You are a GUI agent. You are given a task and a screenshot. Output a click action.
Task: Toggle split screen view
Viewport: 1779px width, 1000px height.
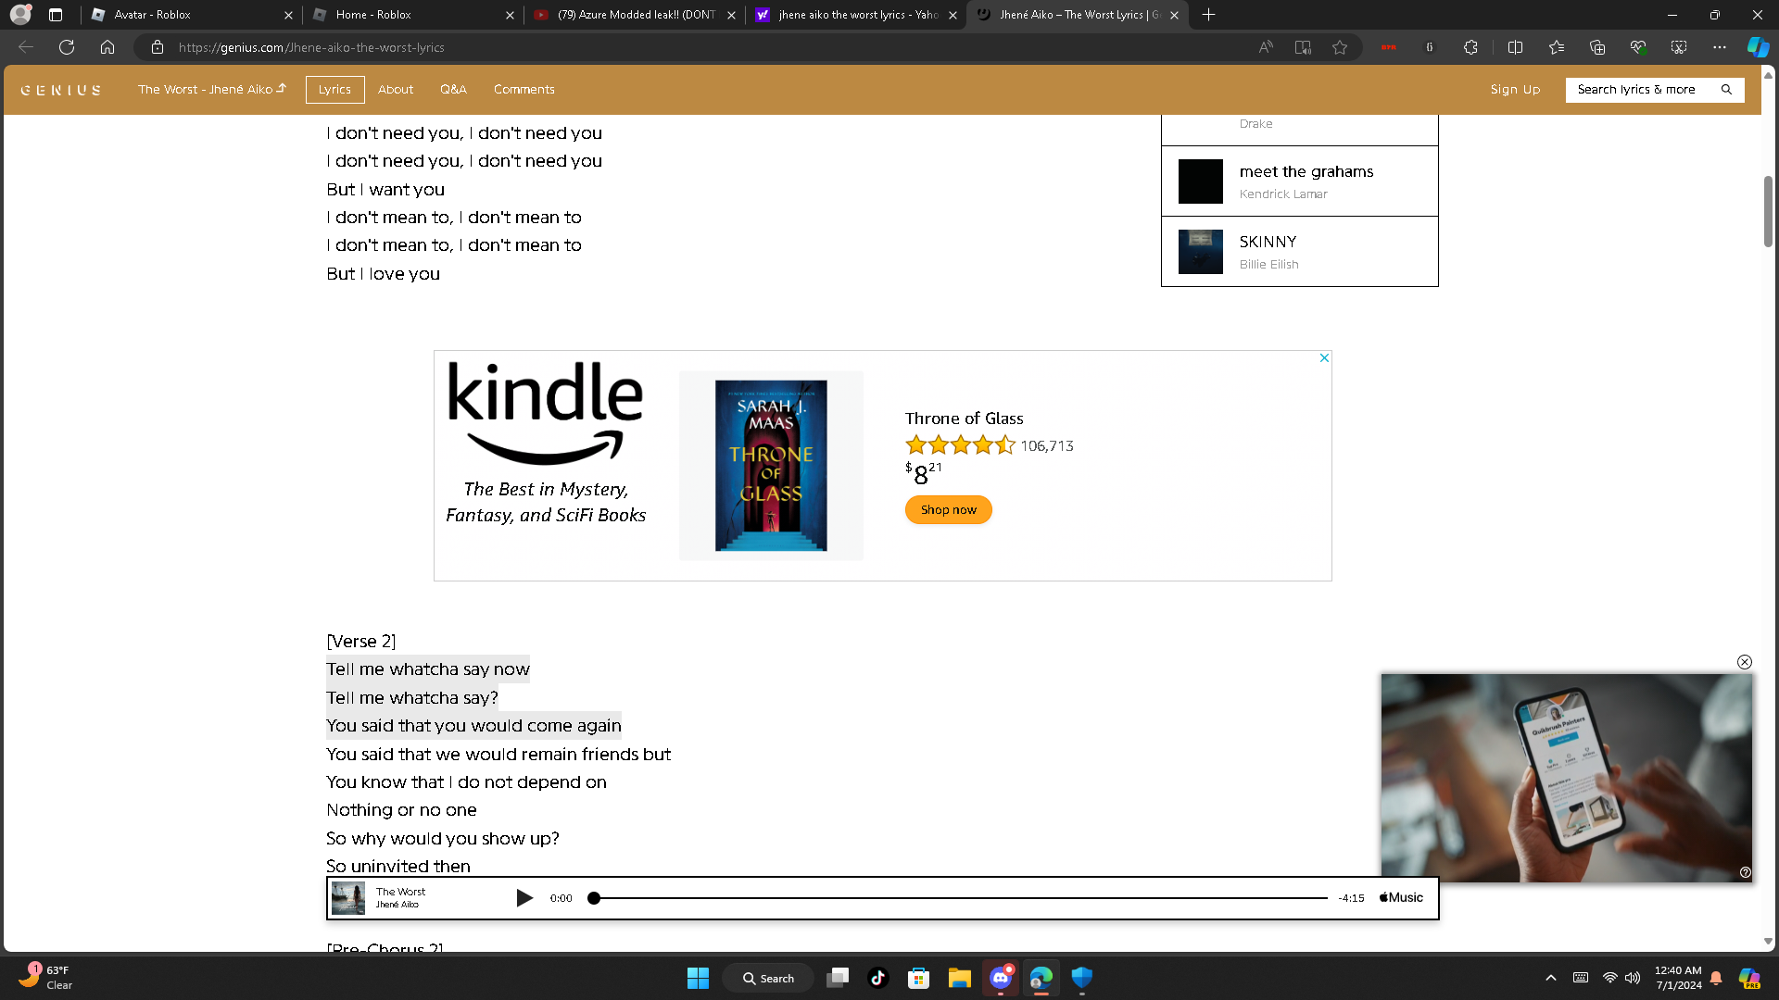click(1516, 47)
